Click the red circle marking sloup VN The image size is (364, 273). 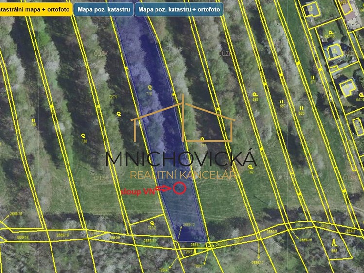(179, 188)
